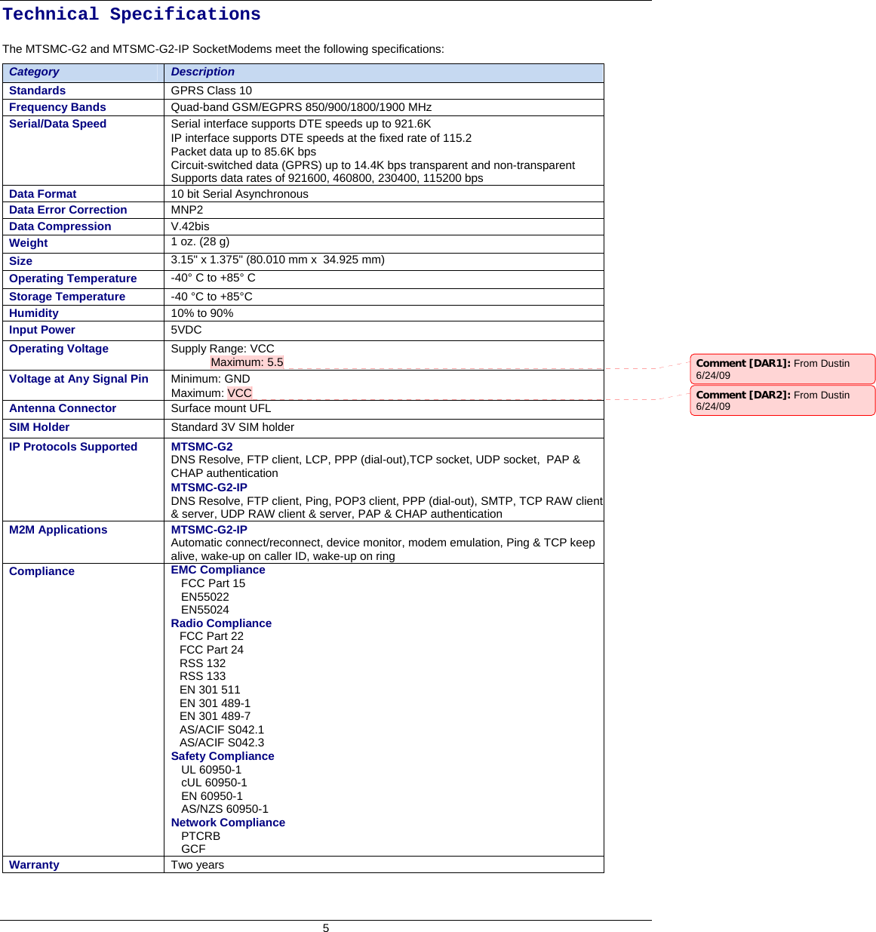Screen dimensions: 876x932
Task: Click the 'Two years' cell
Action: click(197, 865)
